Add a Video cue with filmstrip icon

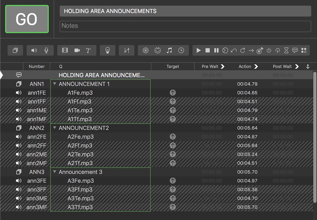pyautogui.click(x=65, y=50)
